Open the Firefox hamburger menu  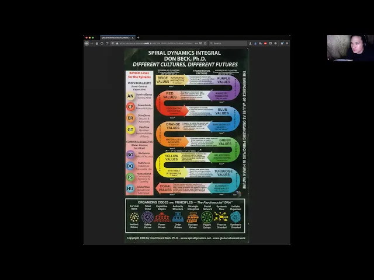[287, 43]
